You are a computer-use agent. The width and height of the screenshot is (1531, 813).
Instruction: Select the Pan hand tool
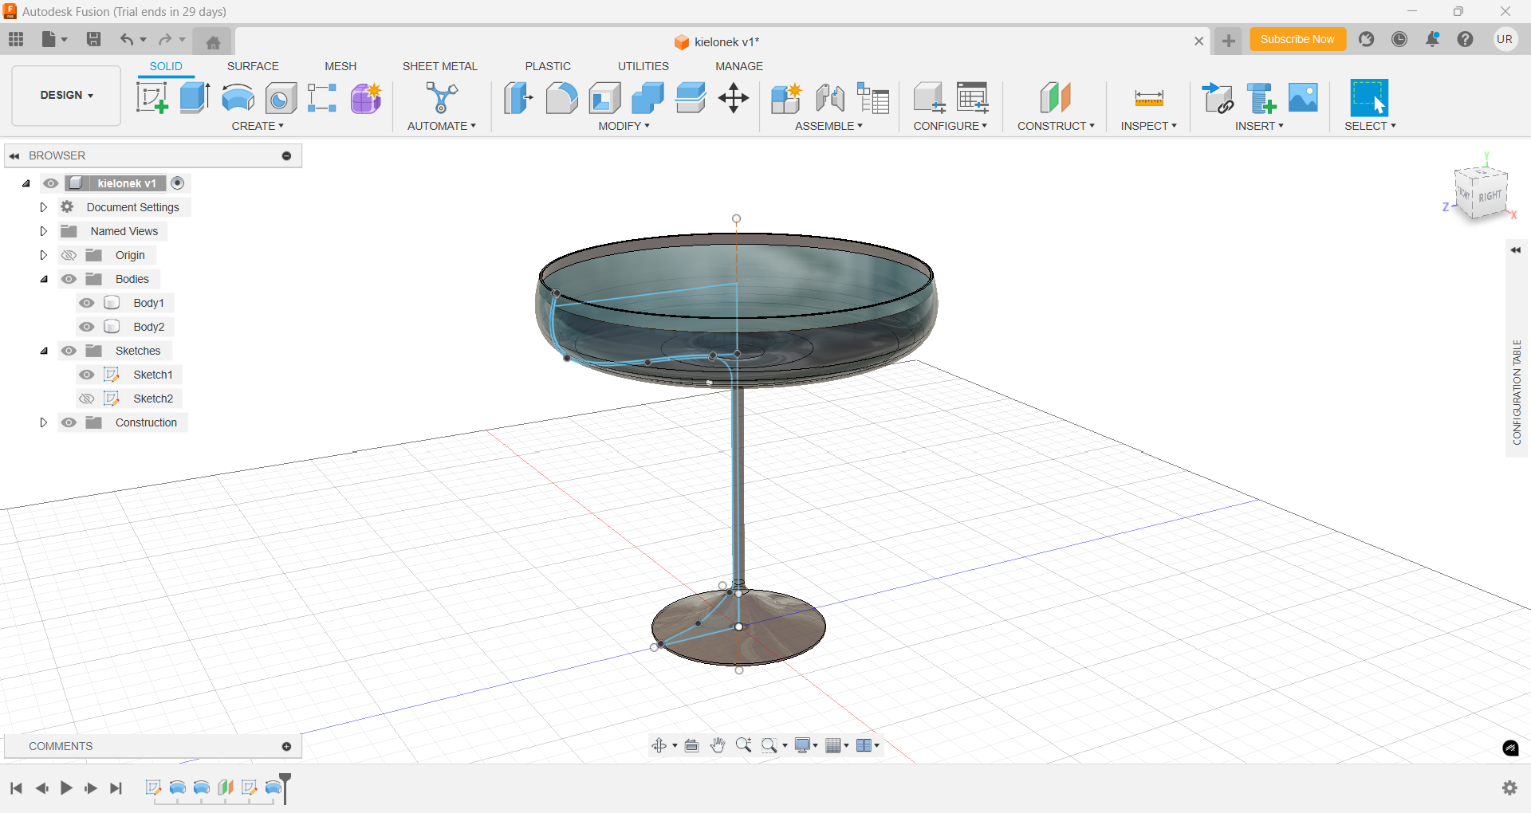click(x=718, y=745)
